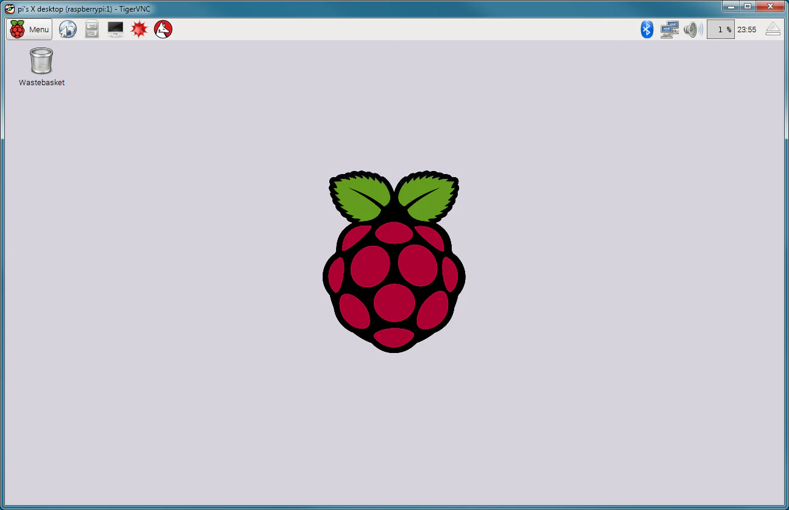Click the TigerVNC window title icon
Image resolution: width=789 pixels, height=510 pixels.
click(10, 9)
